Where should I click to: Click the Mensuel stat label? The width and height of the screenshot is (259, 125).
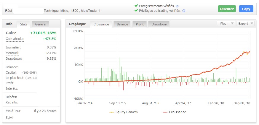(x=12, y=53)
